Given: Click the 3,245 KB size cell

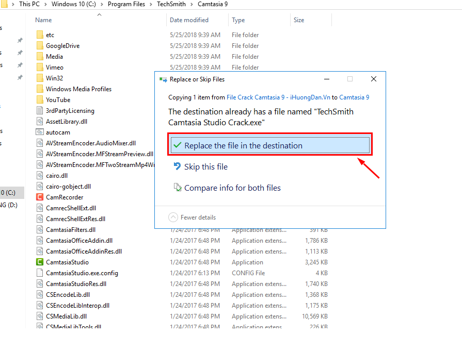Looking at the screenshot, I should 316,262.
